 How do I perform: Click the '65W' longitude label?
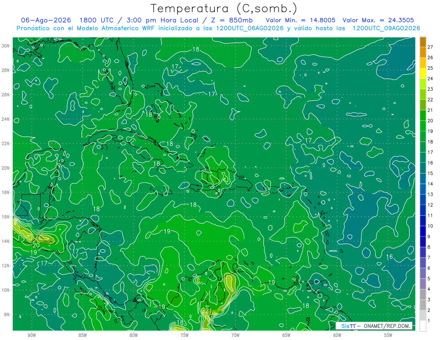286,336
